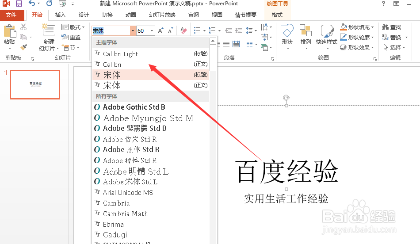Open the Review (审阅) tab

pyautogui.click(x=193, y=15)
